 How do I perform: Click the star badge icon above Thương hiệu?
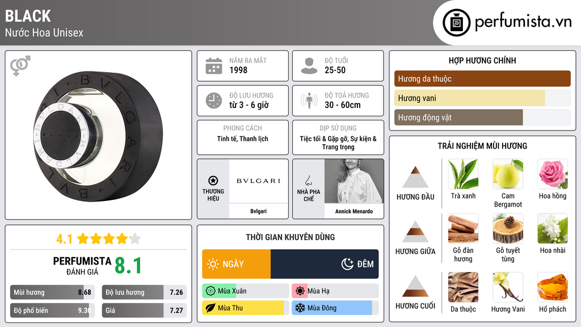(213, 181)
